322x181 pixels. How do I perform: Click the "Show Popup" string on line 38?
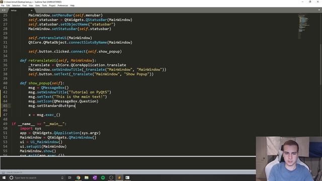click(137, 74)
